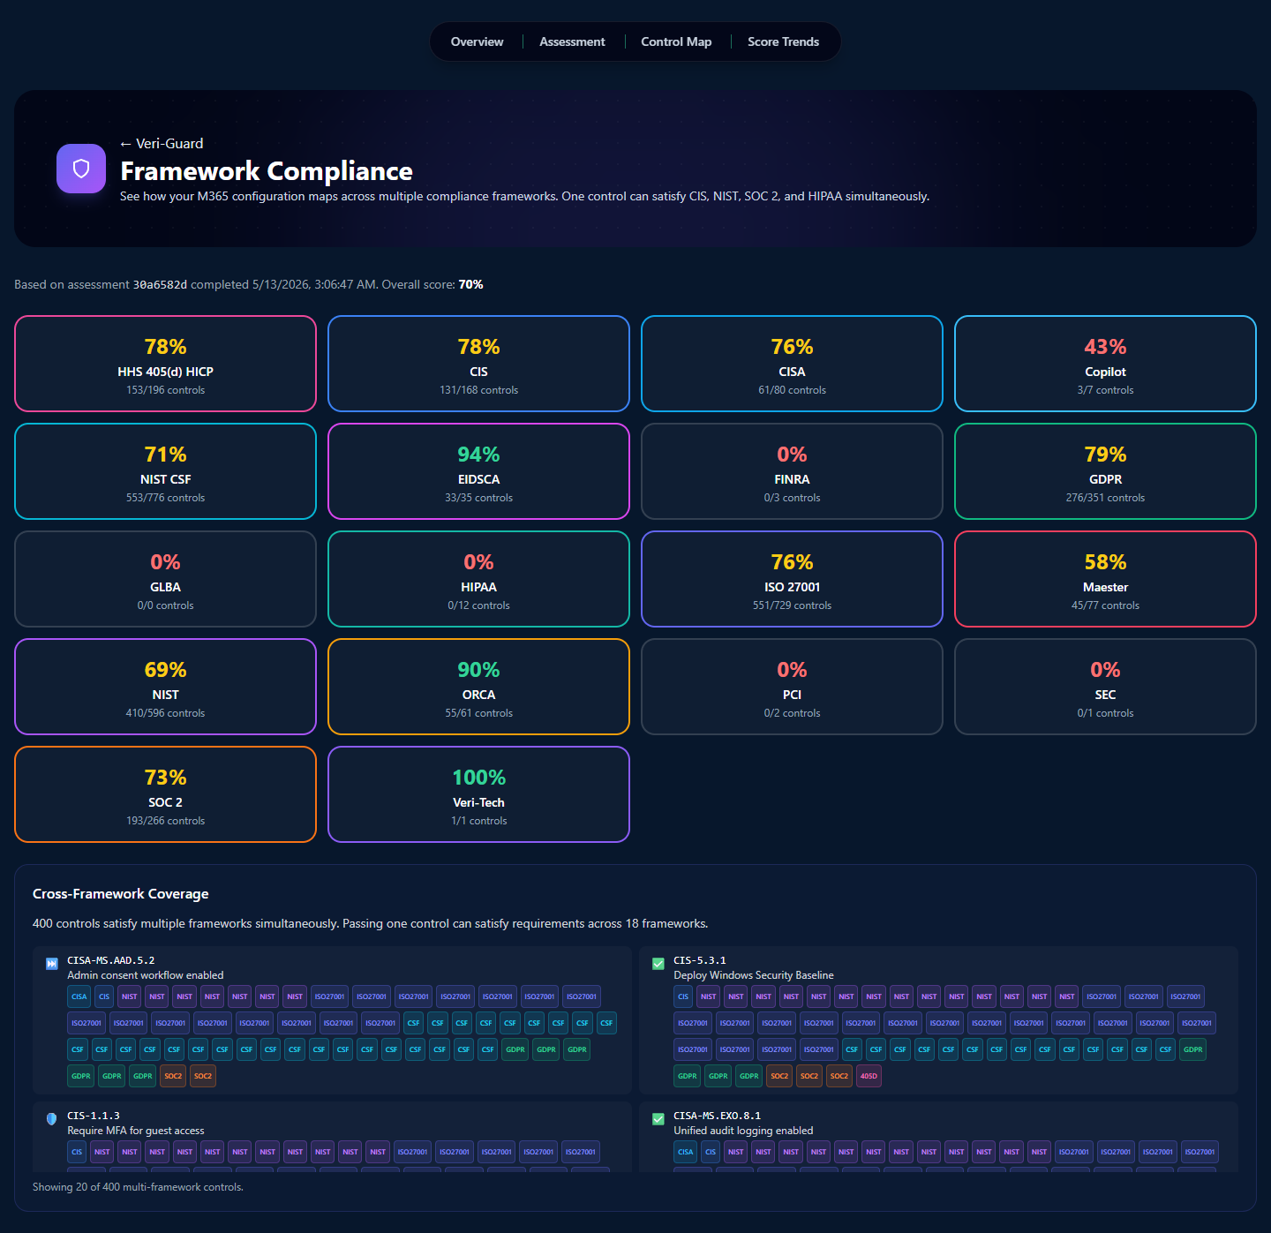Select 'Require MFA for guest access' title
1271x1233 pixels.
136,1131
